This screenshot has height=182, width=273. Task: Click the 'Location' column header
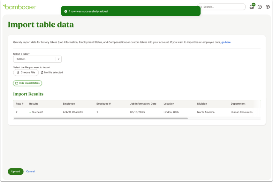[169, 104]
